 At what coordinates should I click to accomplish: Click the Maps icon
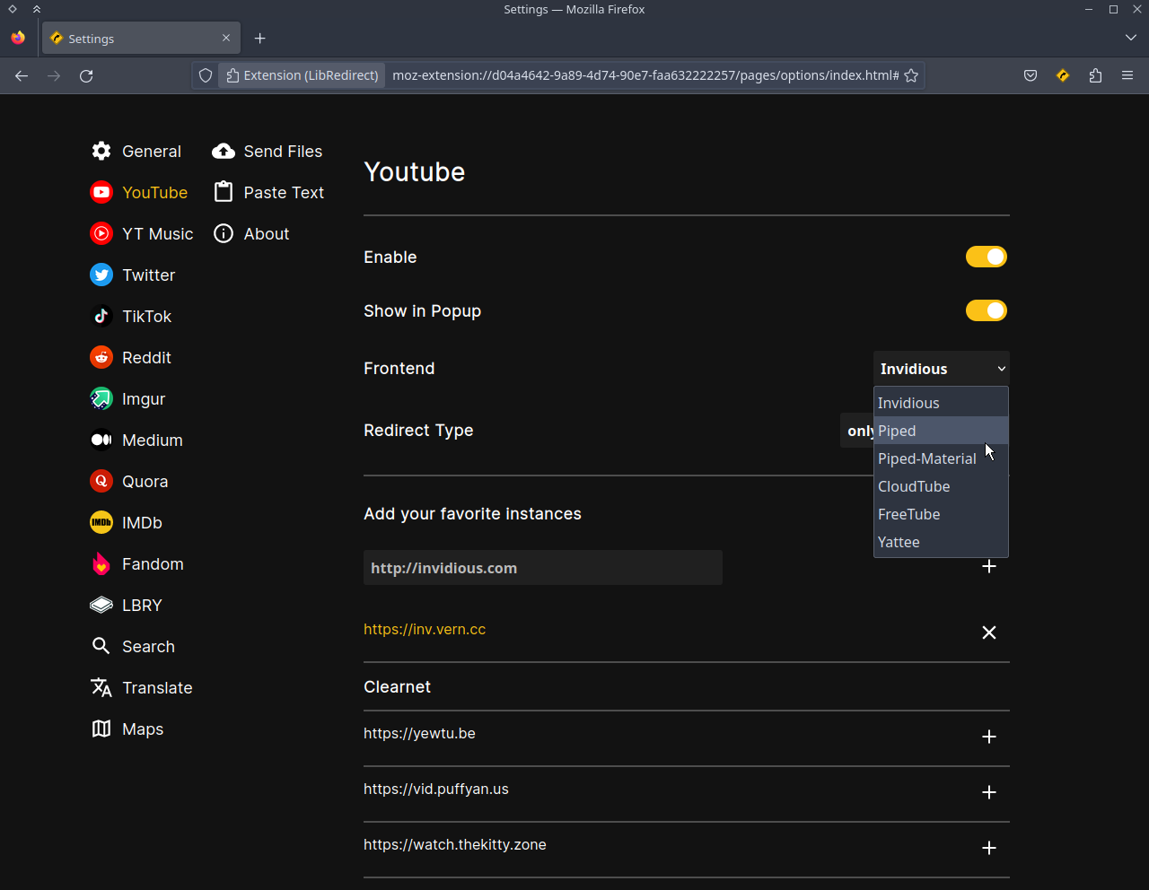(x=101, y=729)
